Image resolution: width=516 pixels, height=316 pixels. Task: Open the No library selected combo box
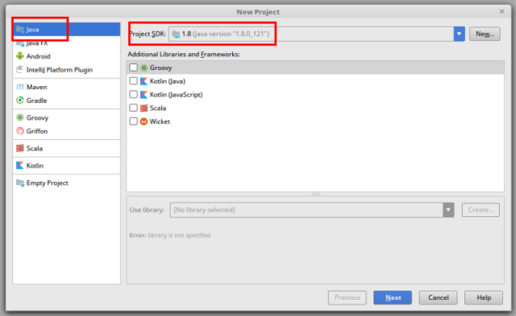pos(312,210)
